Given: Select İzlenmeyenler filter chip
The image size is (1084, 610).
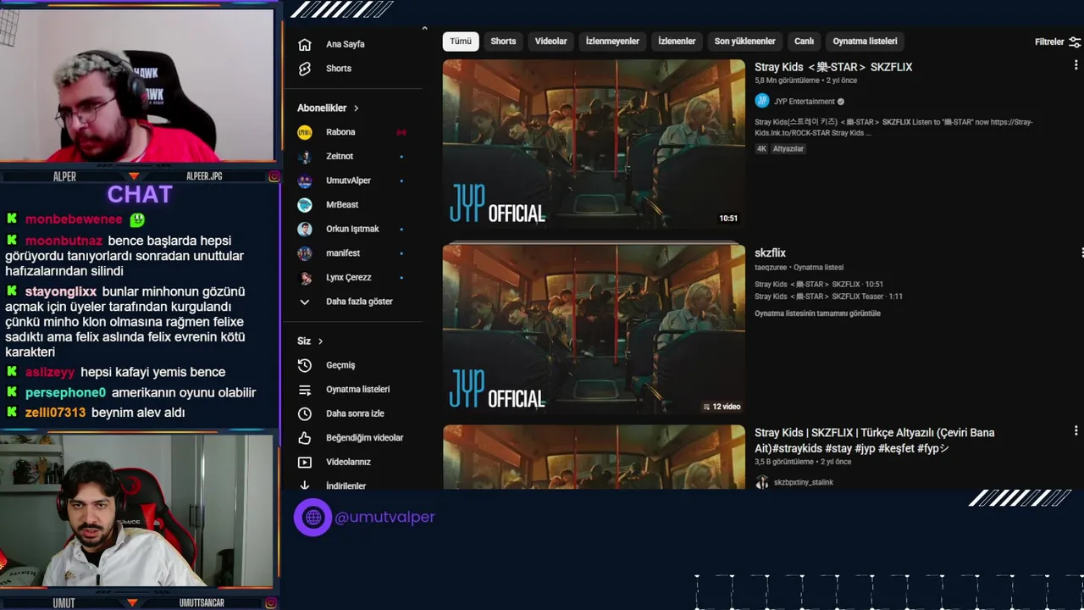Looking at the screenshot, I should [x=612, y=42].
